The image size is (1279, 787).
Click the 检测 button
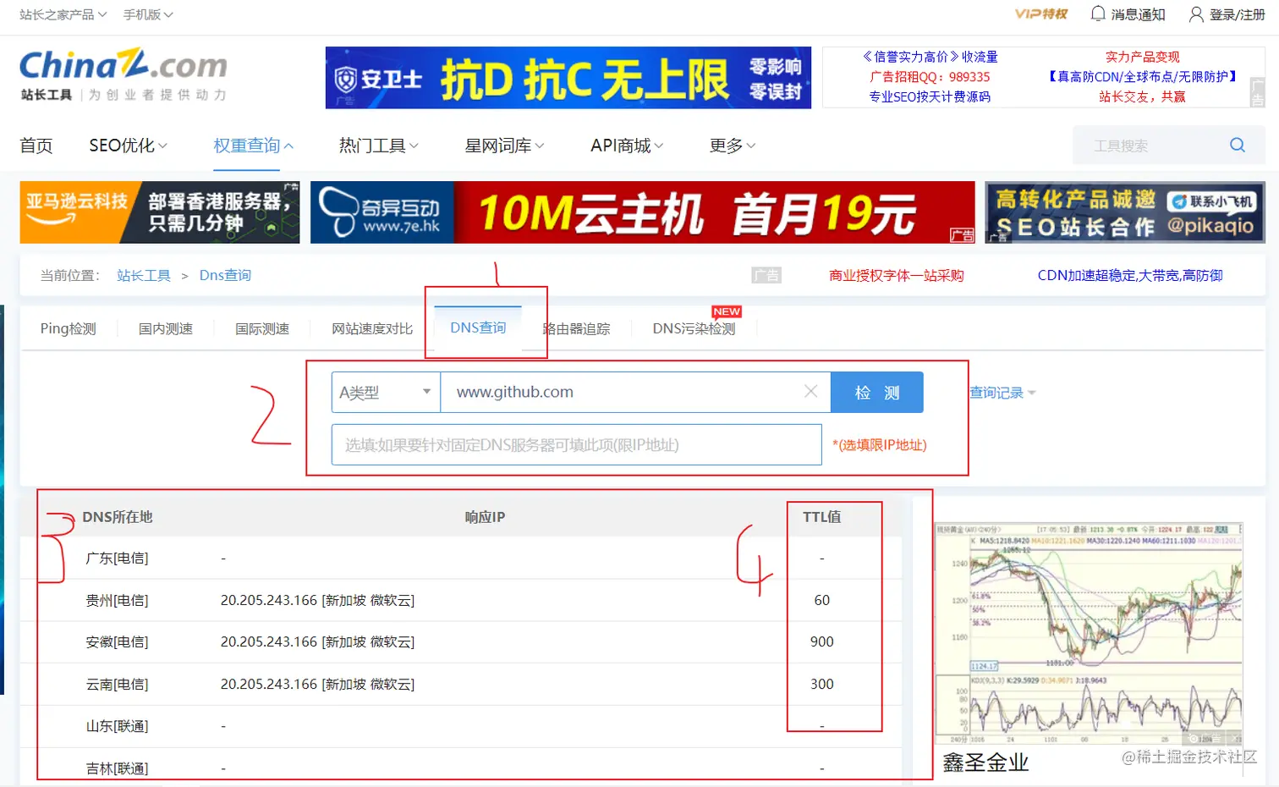click(877, 393)
